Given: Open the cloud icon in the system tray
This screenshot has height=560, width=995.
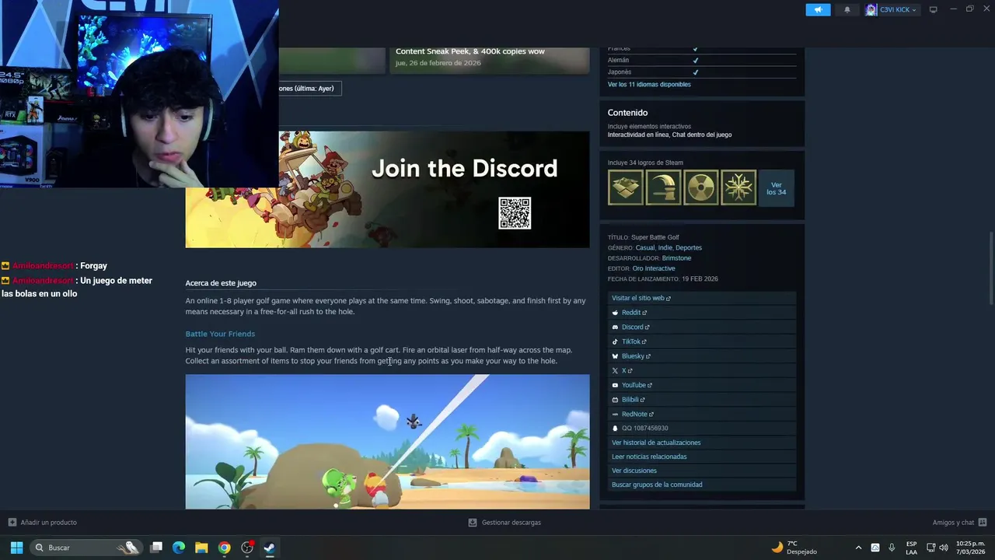Looking at the screenshot, I should 875,548.
